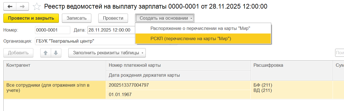Mark document as favorite with star
Image resolution: width=344 pixels, height=111 pixels.
point(36,6)
